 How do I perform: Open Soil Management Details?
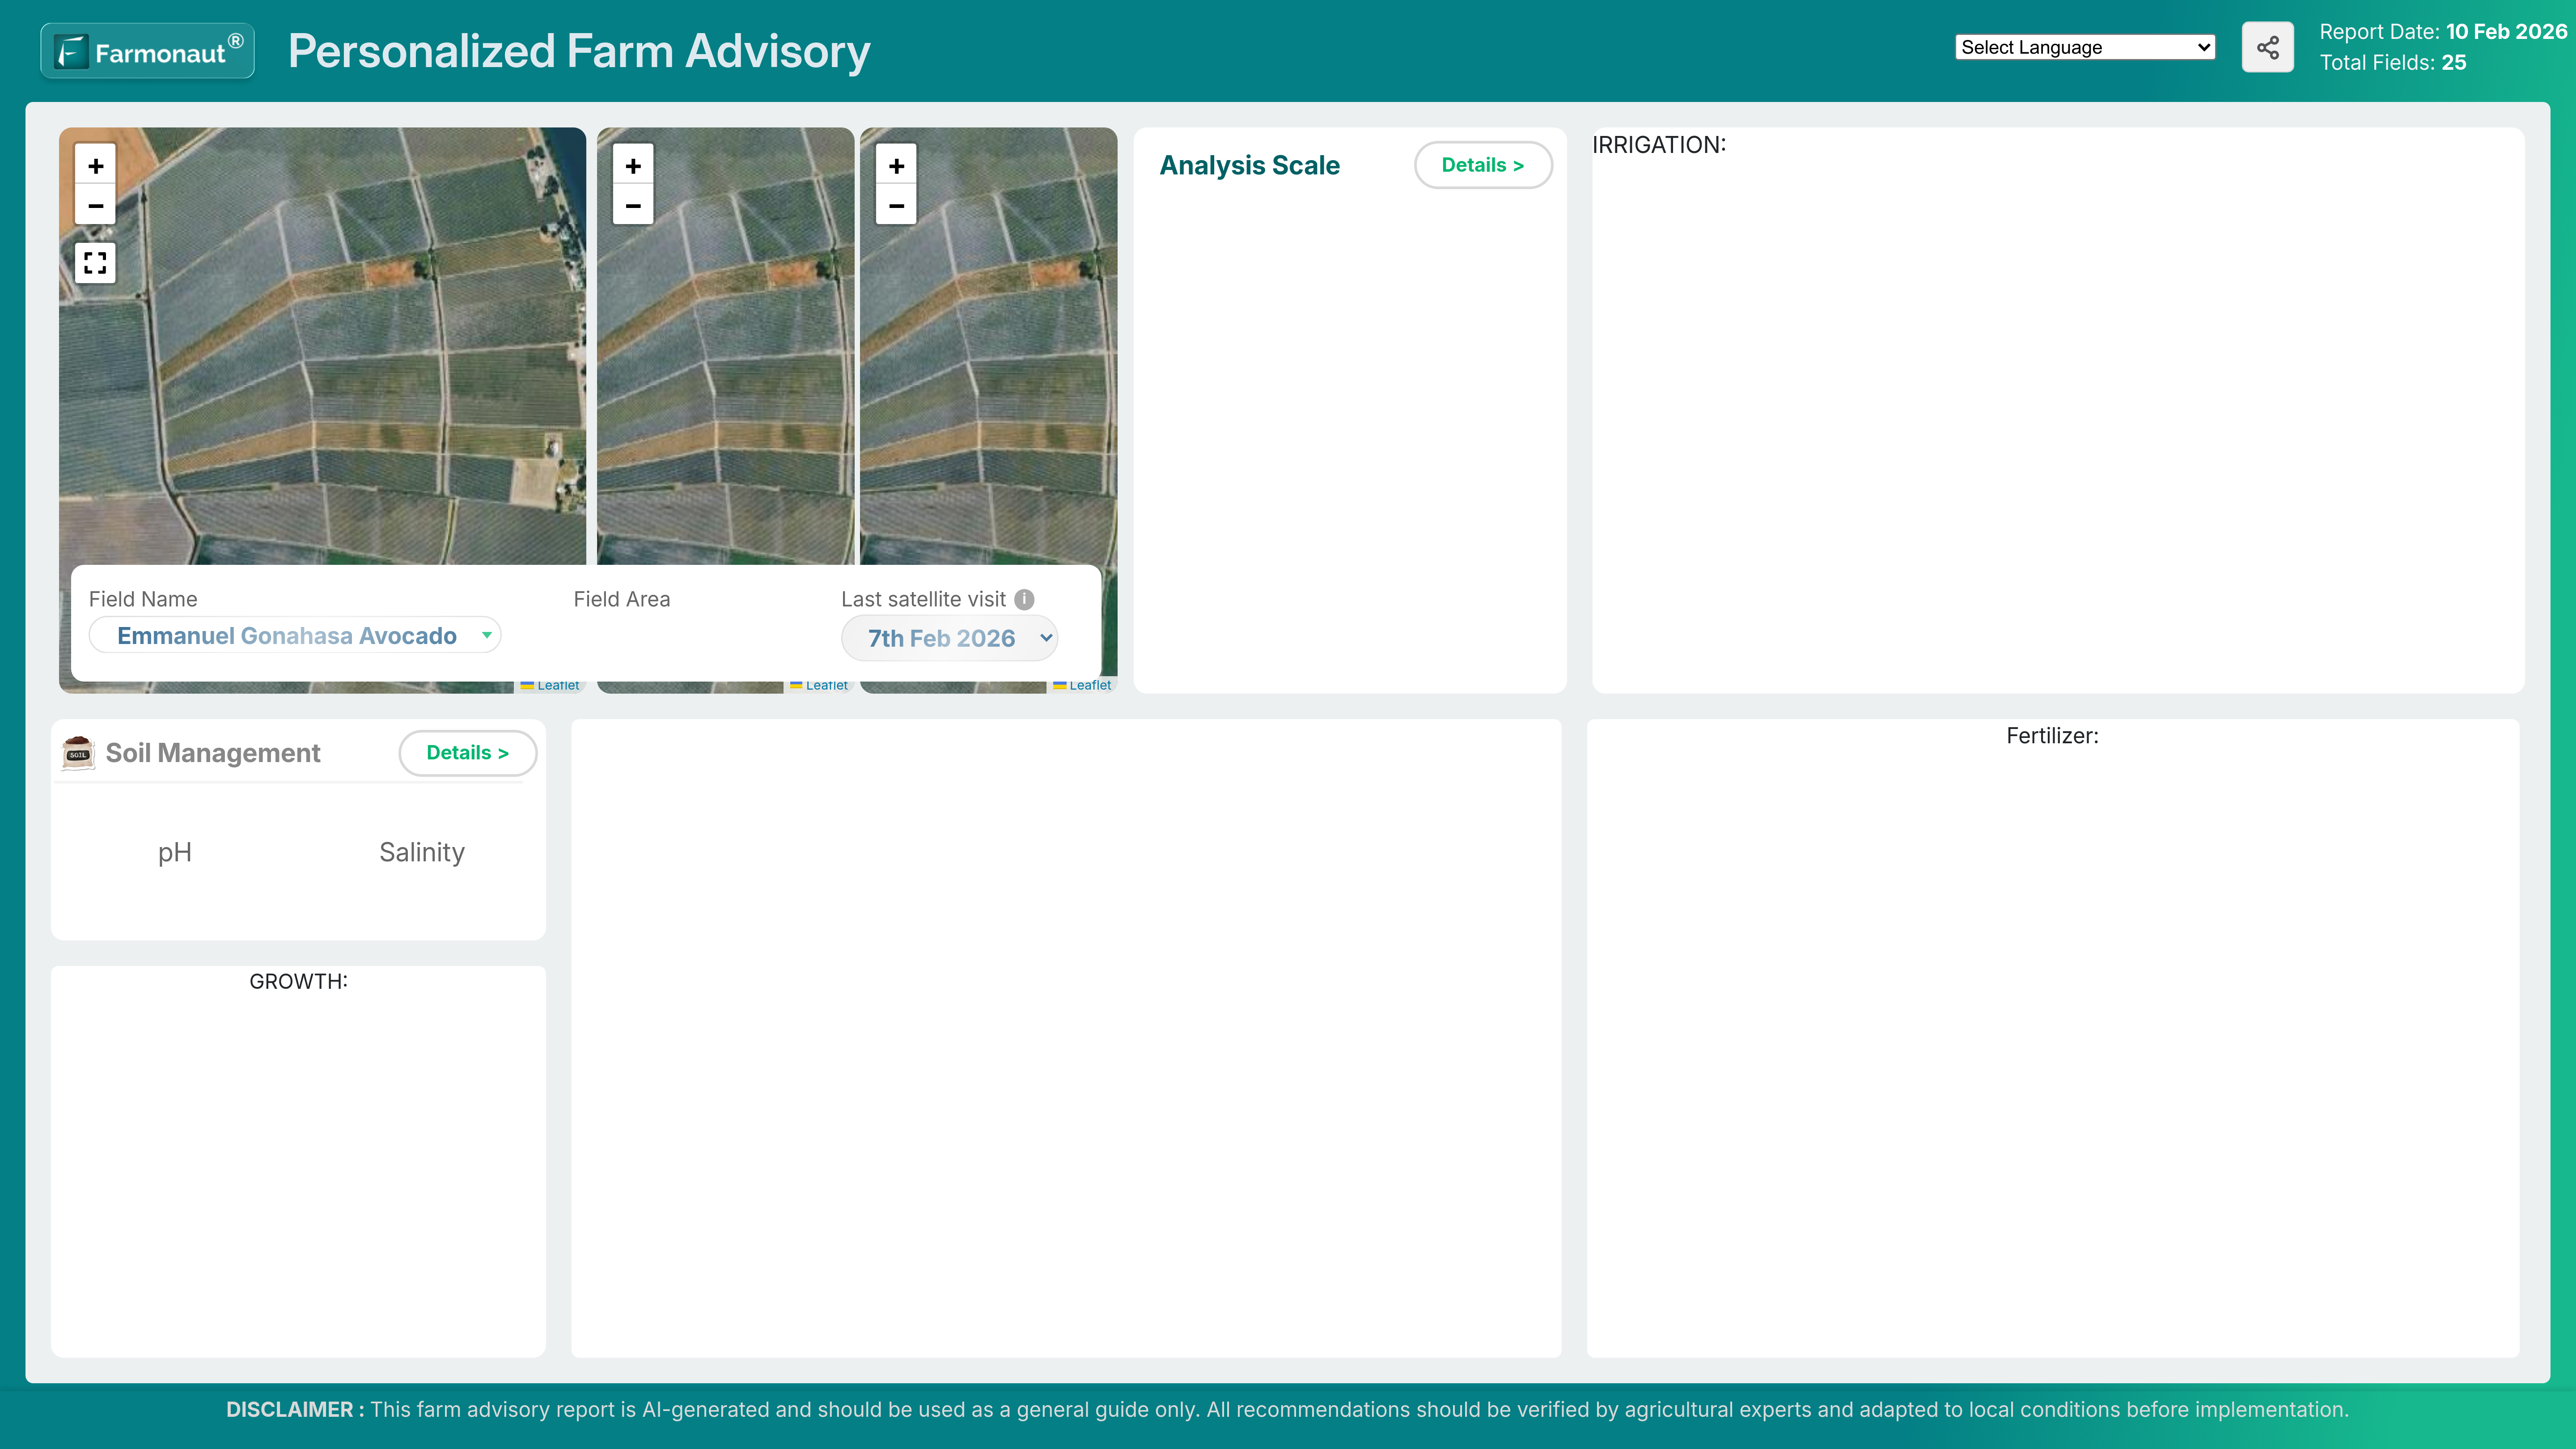[467, 753]
